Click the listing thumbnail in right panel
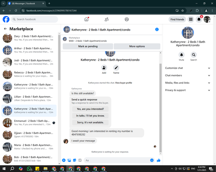This screenshot has height=172, width=216. pos(187,33)
